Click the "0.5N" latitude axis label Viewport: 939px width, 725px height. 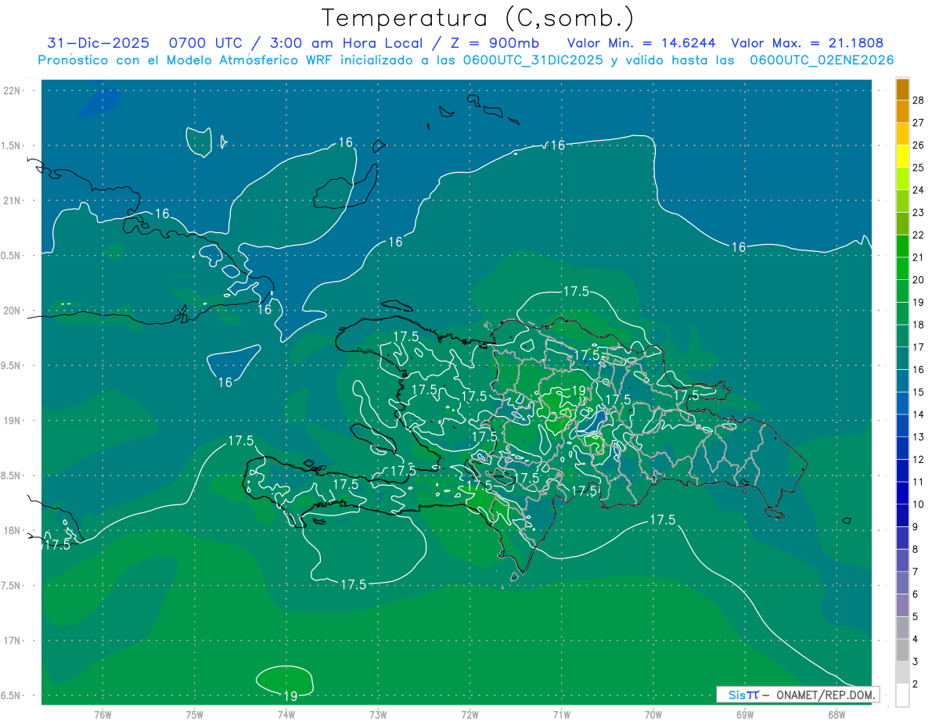coord(11,256)
